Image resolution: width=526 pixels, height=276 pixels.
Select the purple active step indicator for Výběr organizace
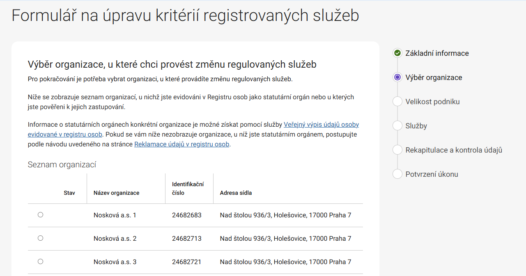pyautogui.click(x=397, y=78)
